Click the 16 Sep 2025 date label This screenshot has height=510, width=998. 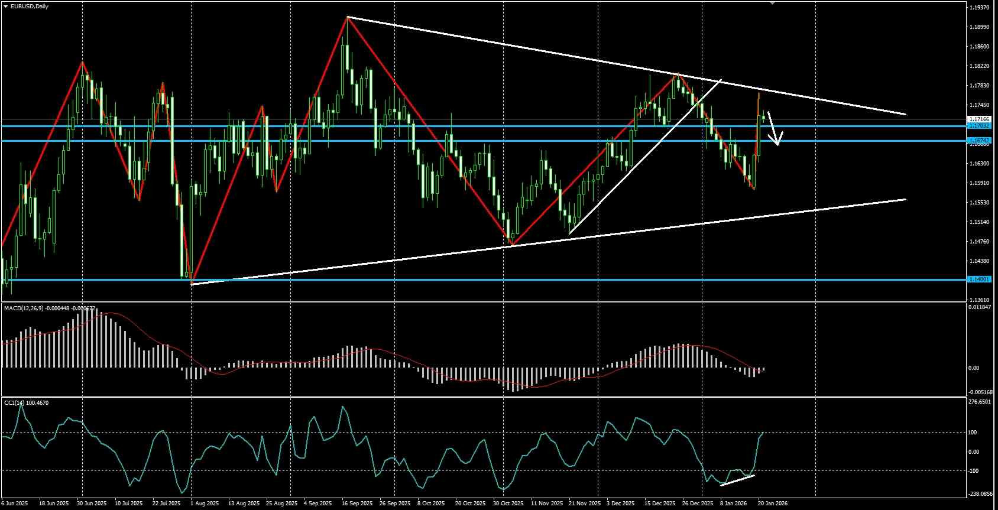(357, 504)
